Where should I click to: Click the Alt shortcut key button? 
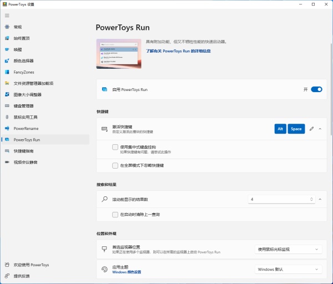coord(280,129)
